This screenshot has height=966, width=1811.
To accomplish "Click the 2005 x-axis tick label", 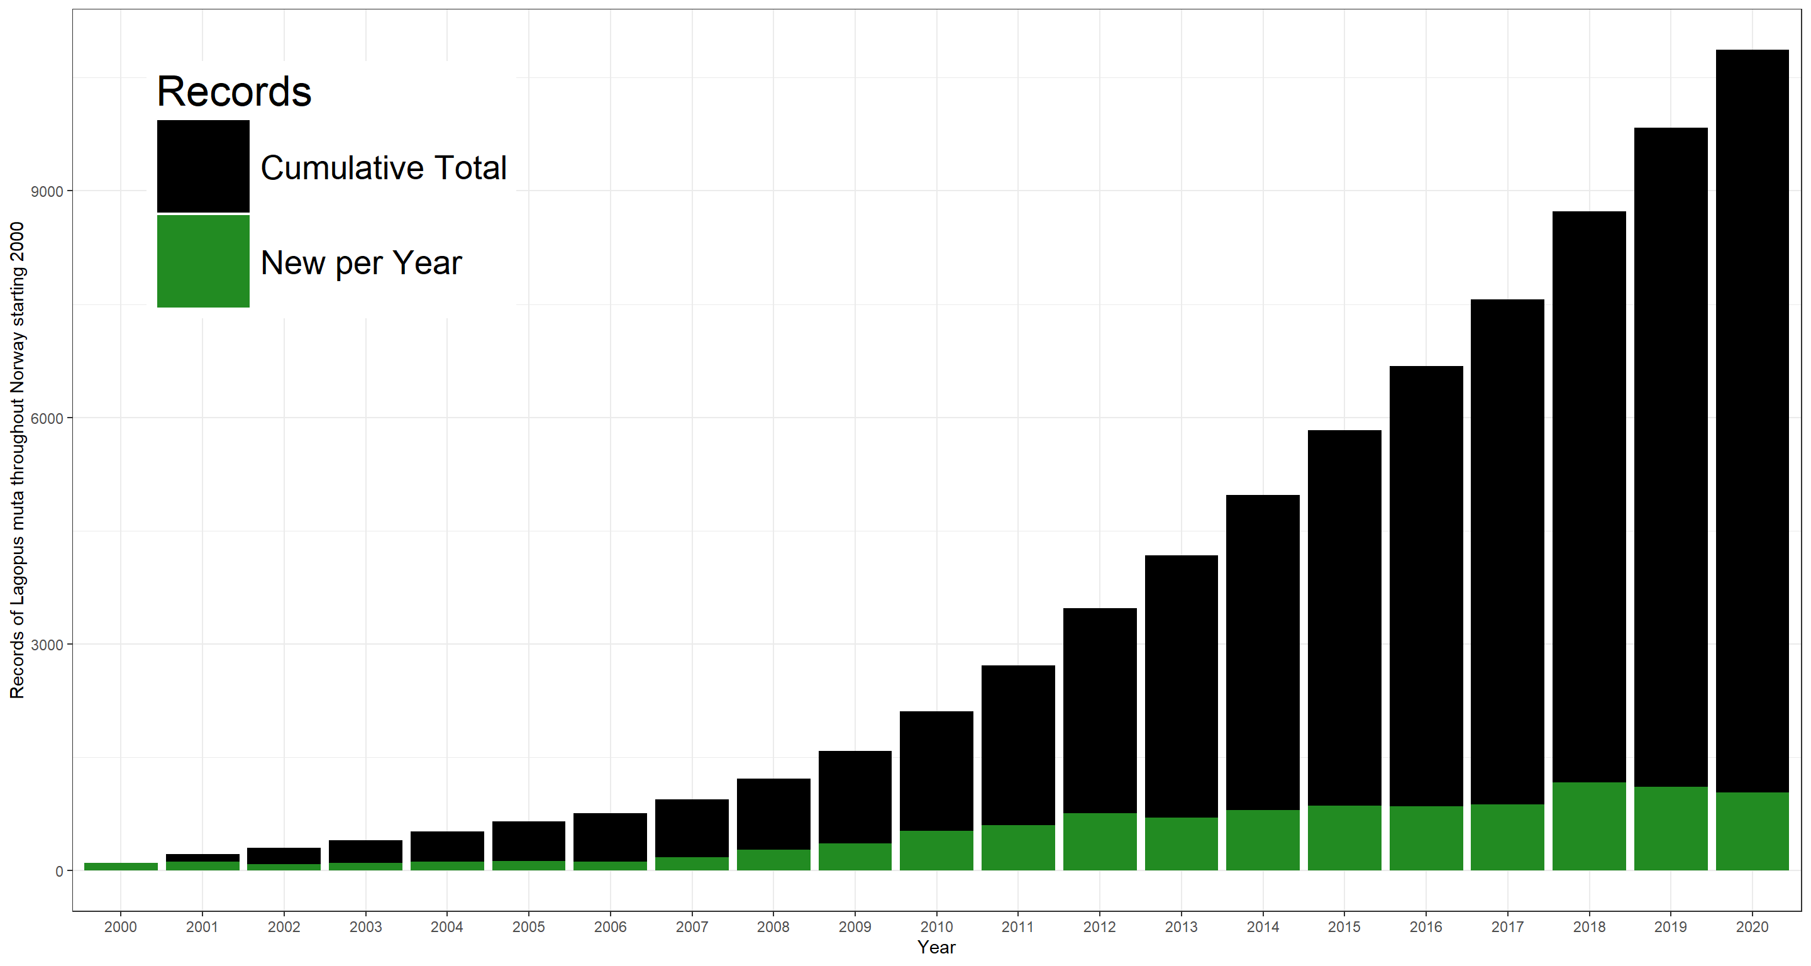I will (x=528, y=926).
